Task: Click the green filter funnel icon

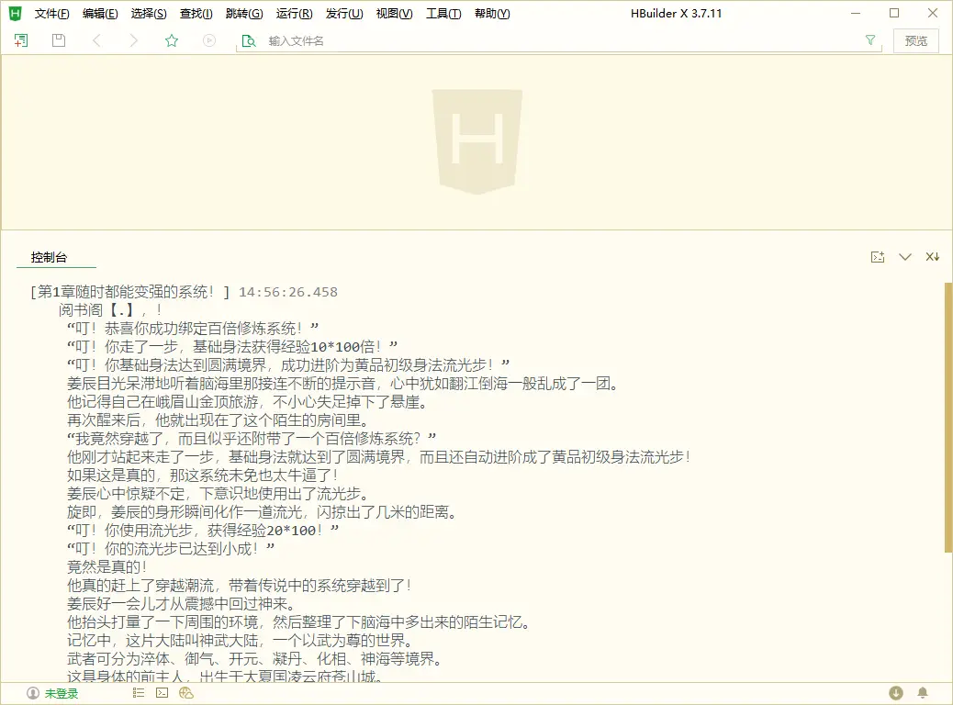Action: [x=870, y=40]
